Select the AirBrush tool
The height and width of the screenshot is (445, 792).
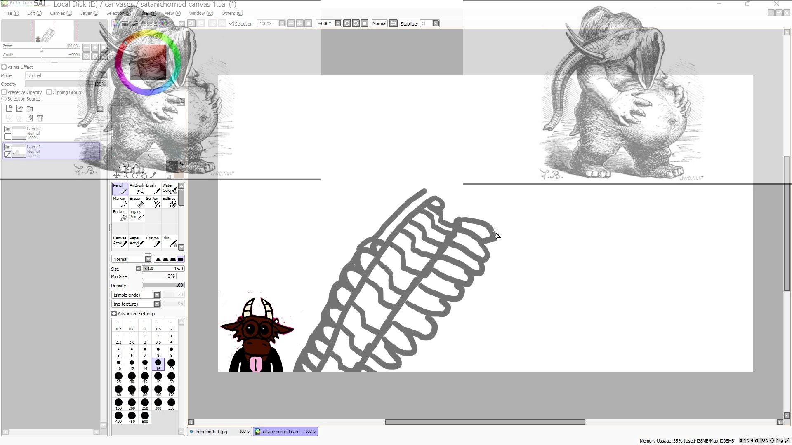coord(137,188)
